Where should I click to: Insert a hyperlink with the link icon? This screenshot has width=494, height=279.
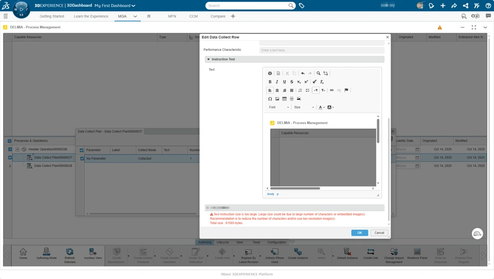332,90
